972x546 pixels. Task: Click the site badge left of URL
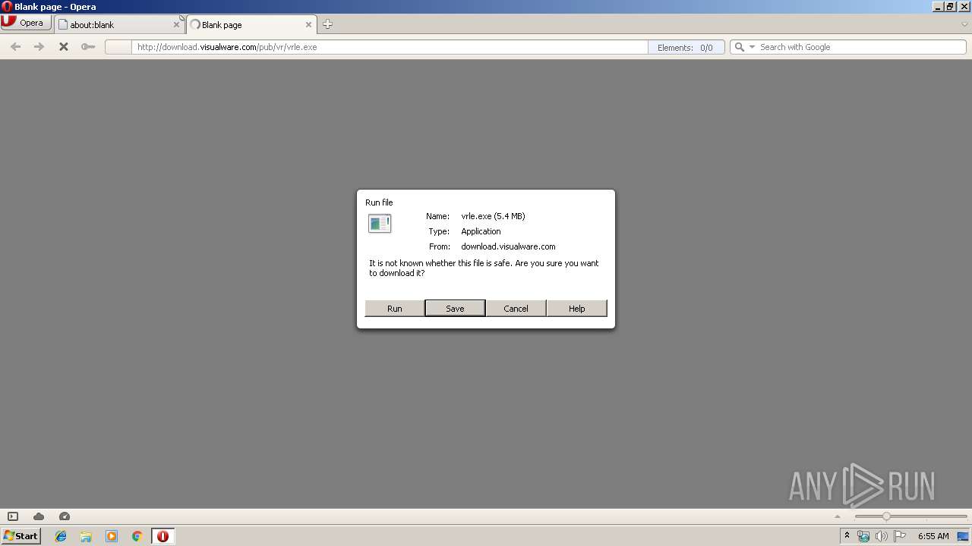118,47
